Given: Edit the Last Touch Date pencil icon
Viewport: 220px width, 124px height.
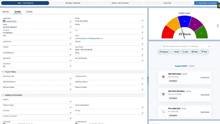Looking at the screenshot, I should pyautogui.click(x=143, y=78).
